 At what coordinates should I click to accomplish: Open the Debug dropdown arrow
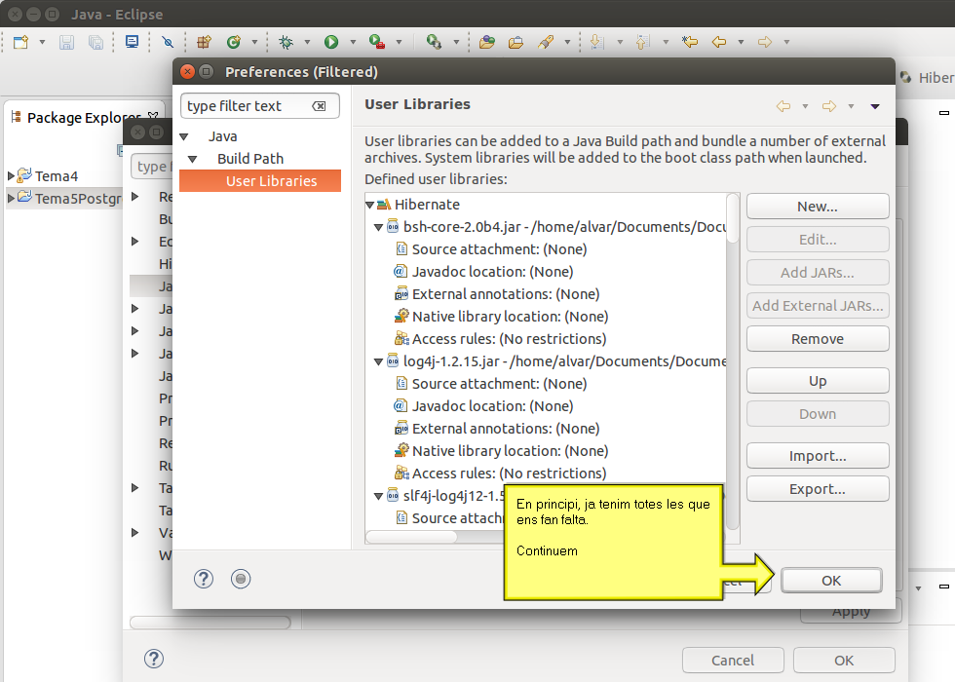[307, 42]
